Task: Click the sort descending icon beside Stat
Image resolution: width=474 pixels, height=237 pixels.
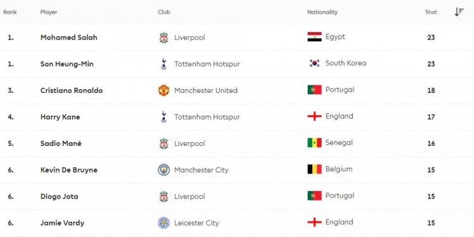Action: click(x=459, y=12)
